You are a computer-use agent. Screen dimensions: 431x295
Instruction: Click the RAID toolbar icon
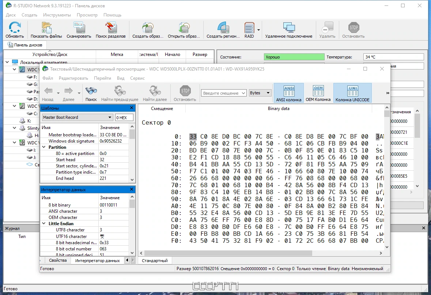pyautogui.click(x=249, y=27)
